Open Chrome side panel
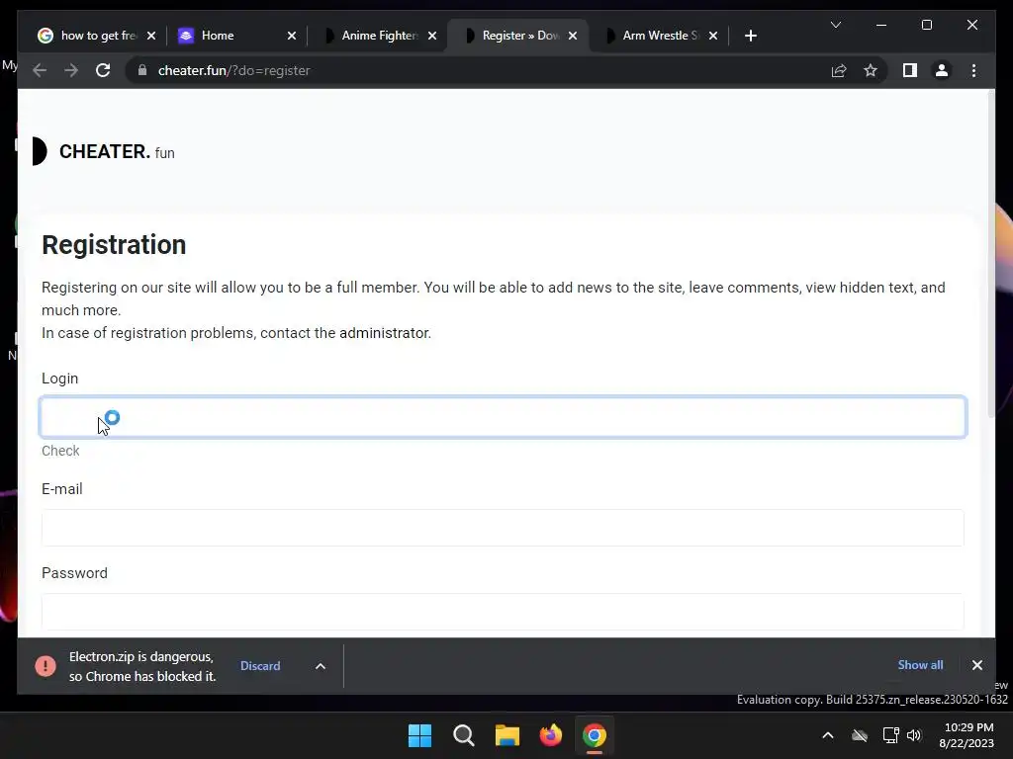This screenshot has width=1013, height=759. pyautogui.click(x=910, y=70)
